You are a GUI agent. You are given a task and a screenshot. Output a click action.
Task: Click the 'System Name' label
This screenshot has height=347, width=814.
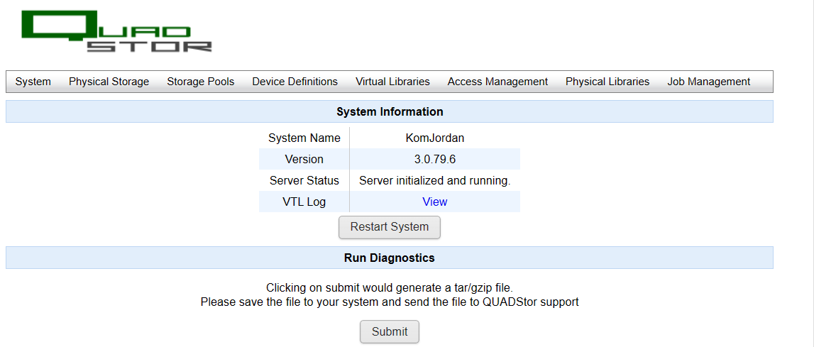coord(304,138)
